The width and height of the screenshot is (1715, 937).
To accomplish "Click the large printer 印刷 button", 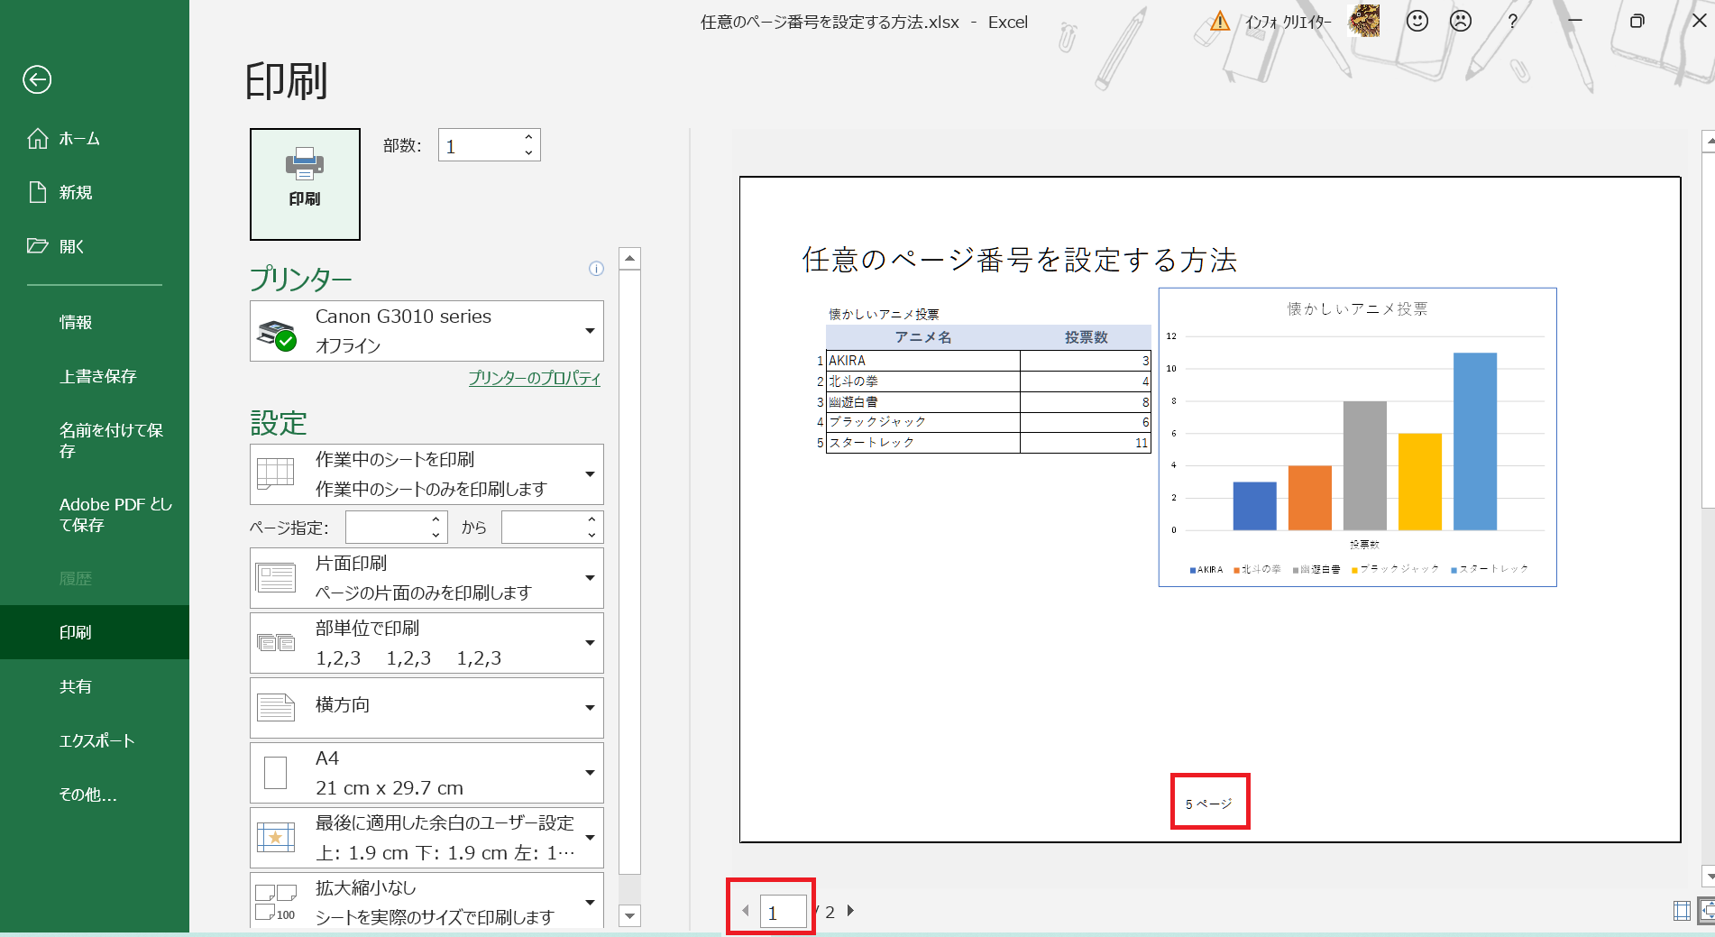I will 305,184.
